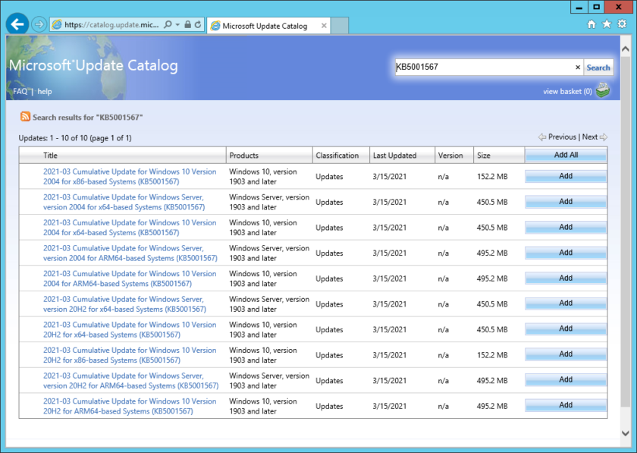Sort results by the Classification column header
637x453 pixels.
[x=337, y=156]
